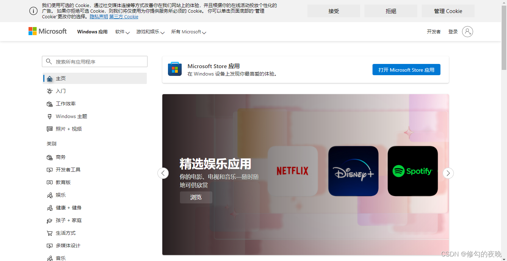Click the icon beside 开发者工具

[x=50, y=170]
